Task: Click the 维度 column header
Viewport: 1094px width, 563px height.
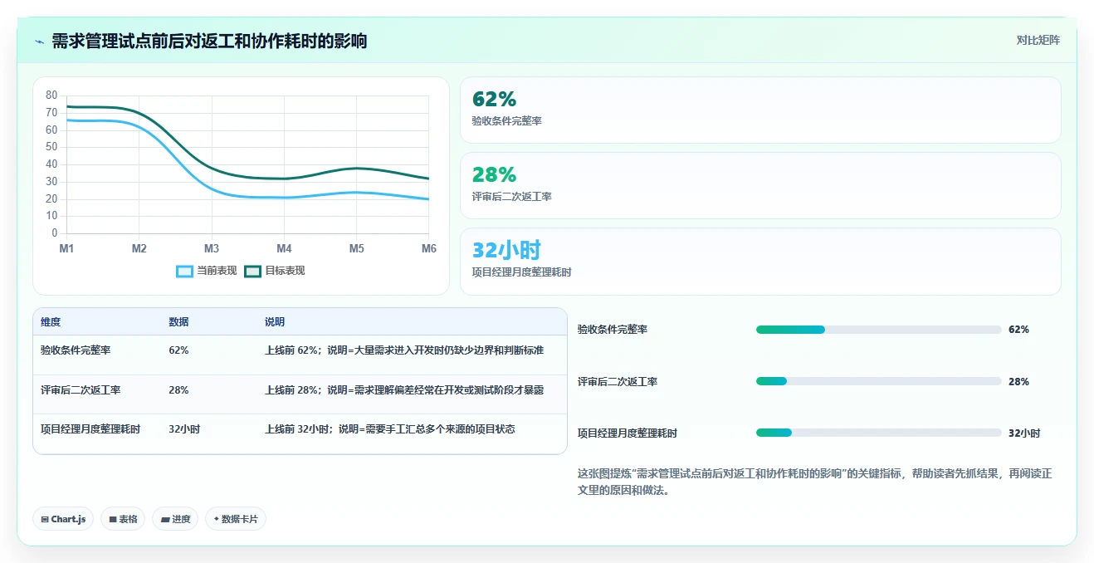Action: point(51,322)
